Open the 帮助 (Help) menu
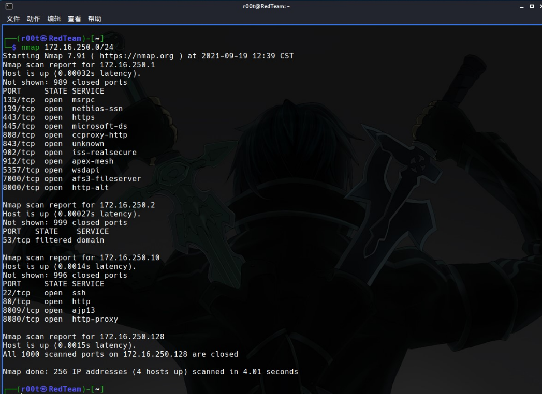The image size is (542, 394). coord(96,19)
